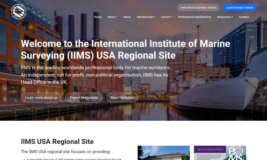Click text 'The IIMS USA regional site focuses on providing:'

pos(66,151)
